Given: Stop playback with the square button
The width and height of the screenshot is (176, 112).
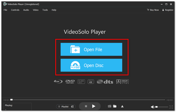Looking at the screenshot, I should 86,106.
